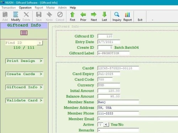
Task: Click the Member Phone field
Action: 118,113
